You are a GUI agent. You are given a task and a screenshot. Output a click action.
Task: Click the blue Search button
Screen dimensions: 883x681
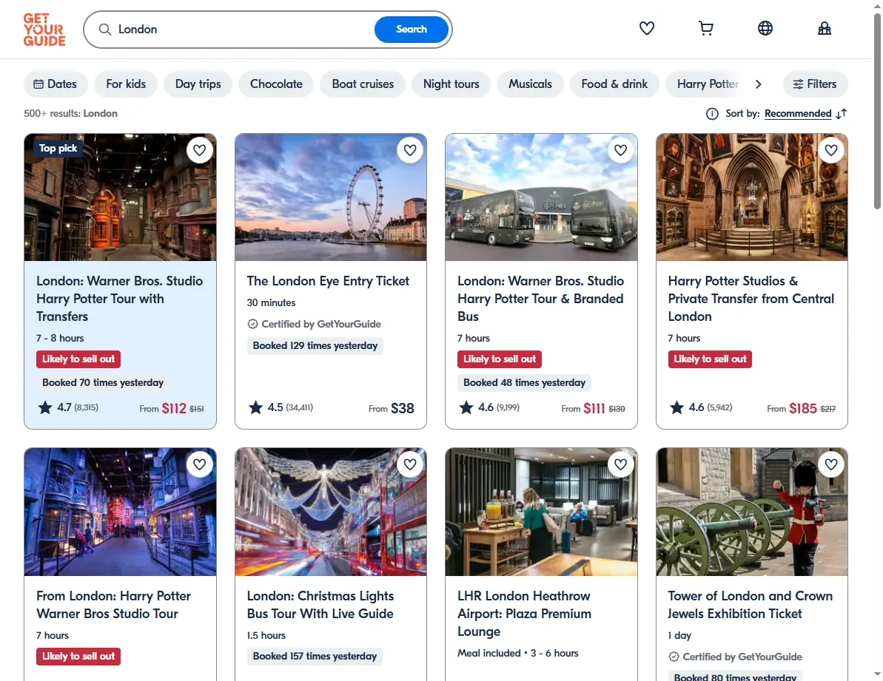411,30
